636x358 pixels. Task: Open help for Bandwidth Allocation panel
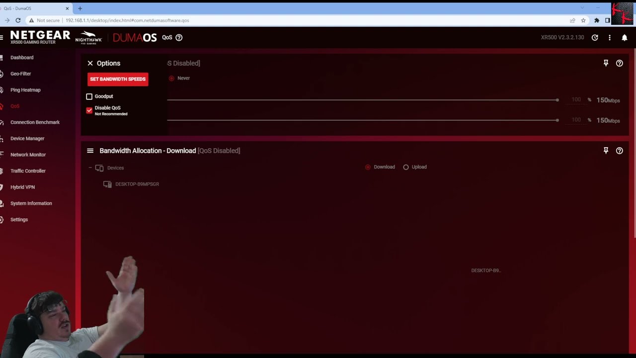619,151
